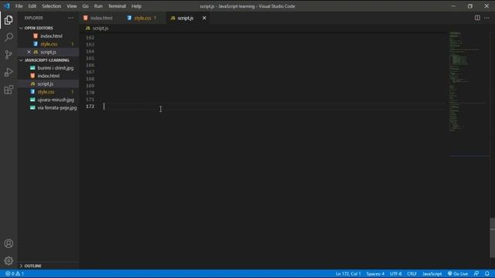
Task: Close script.js in Open Editors list
Action: pyautogui.click(x=29, y=52)
